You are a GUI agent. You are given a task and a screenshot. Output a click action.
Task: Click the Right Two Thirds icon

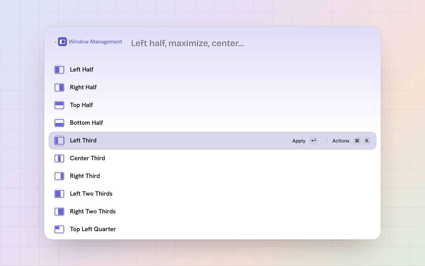(x=59, y=212)
